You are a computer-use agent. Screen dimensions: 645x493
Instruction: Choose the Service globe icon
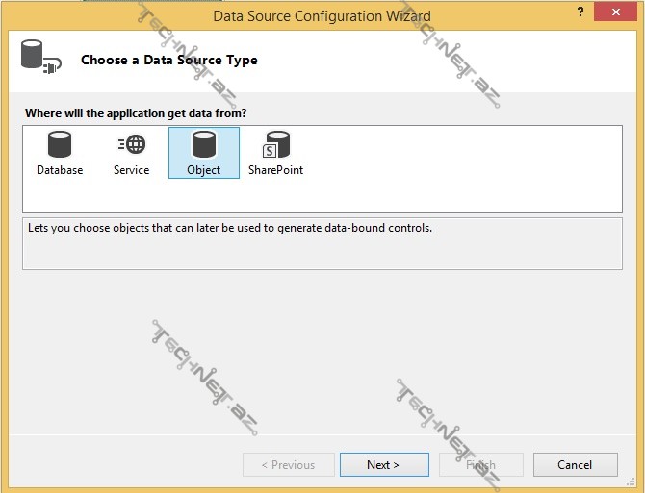click(131, 145)
